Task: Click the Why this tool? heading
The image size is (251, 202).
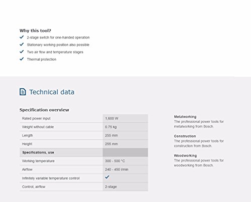Action: click(x=35, y=31)
